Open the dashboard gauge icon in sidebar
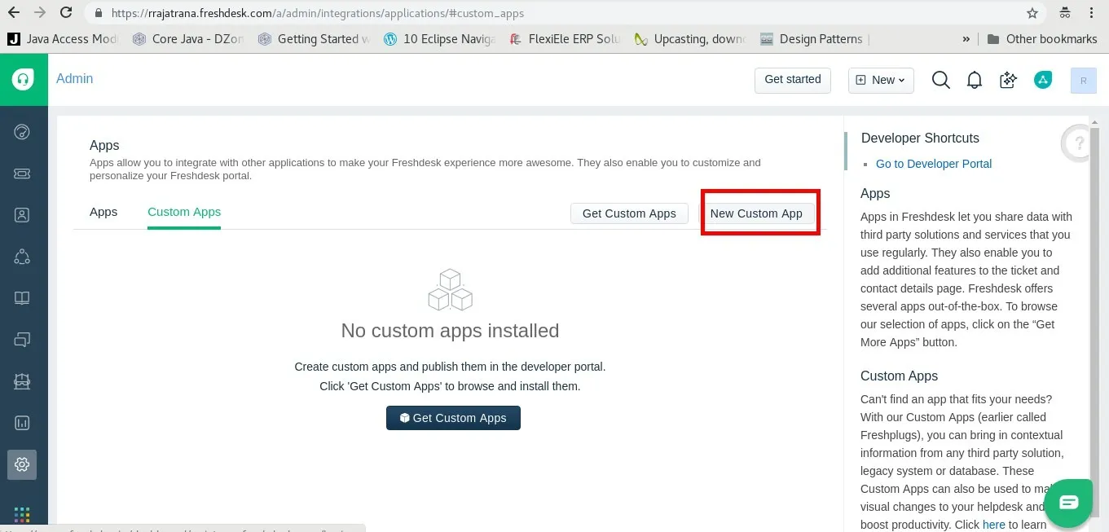The image size is (1109, 532). click(23, 132)
